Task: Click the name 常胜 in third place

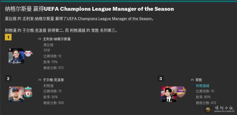Action: 199,80
